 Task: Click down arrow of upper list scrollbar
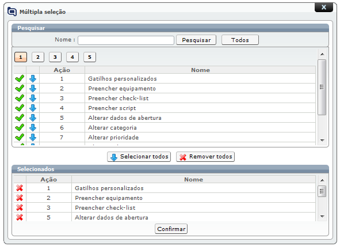pos(322,140)
